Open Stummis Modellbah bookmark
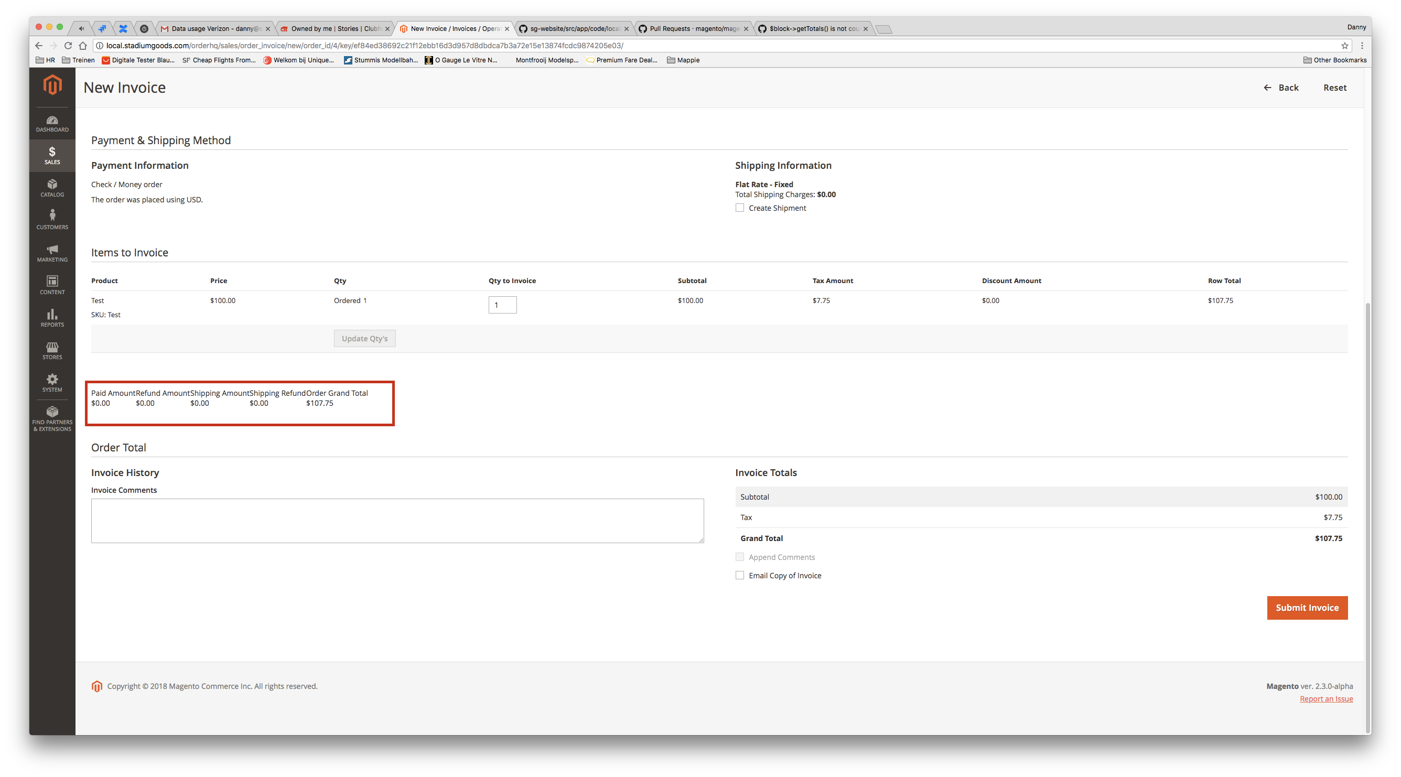Screen dimensions: 1401x777 (381, 60)
